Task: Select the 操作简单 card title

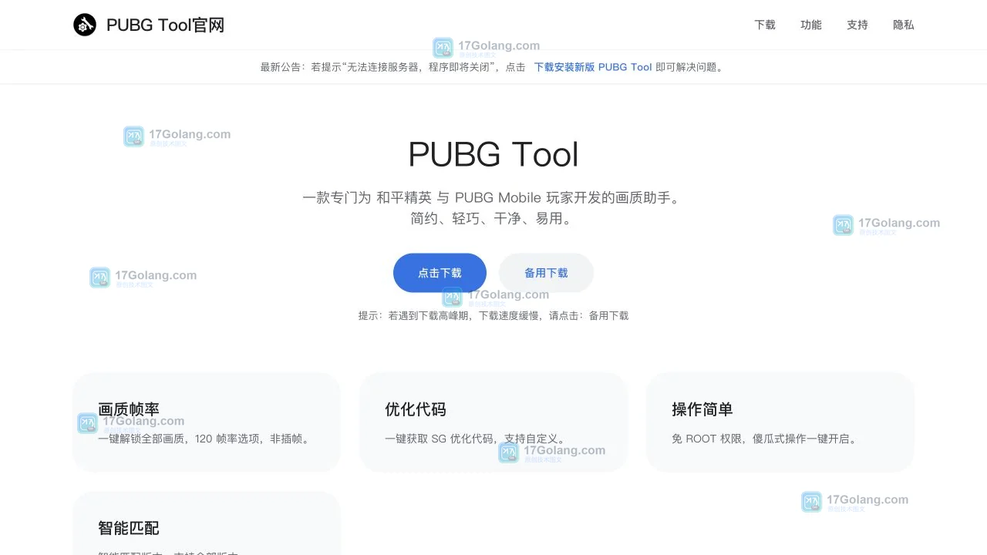Action: pos(702,409)
